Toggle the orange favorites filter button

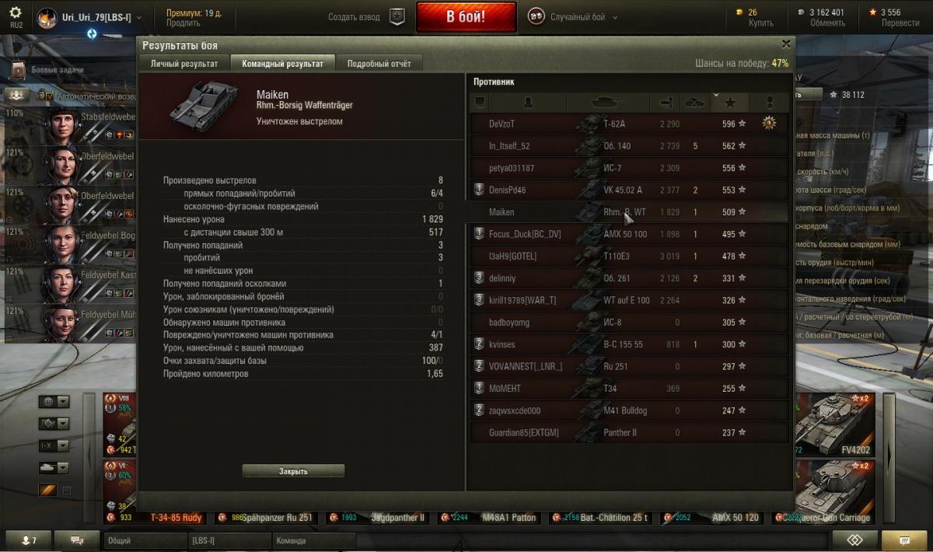click(48, 491)
